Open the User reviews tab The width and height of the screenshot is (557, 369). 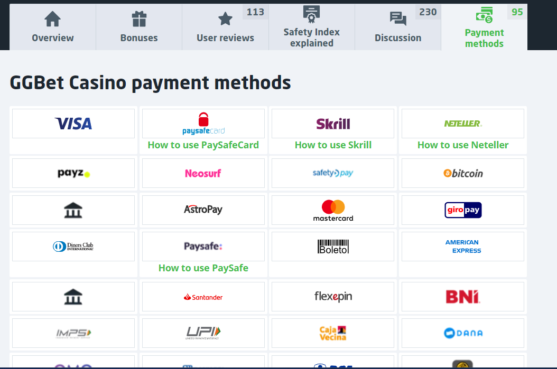[x=225, y=27]
